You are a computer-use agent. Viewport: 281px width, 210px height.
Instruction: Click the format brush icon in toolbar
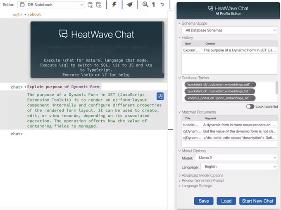click(130, 5)
